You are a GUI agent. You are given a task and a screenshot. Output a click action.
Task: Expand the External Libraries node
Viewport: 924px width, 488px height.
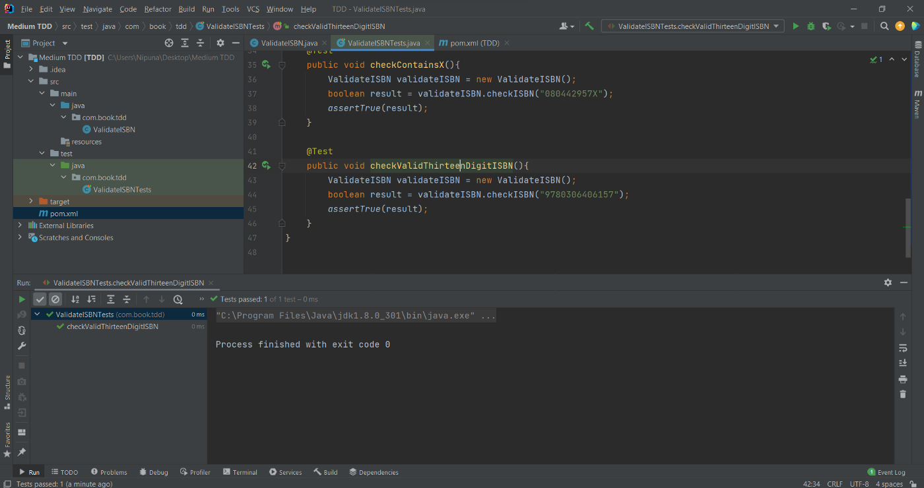pos(20,226)
